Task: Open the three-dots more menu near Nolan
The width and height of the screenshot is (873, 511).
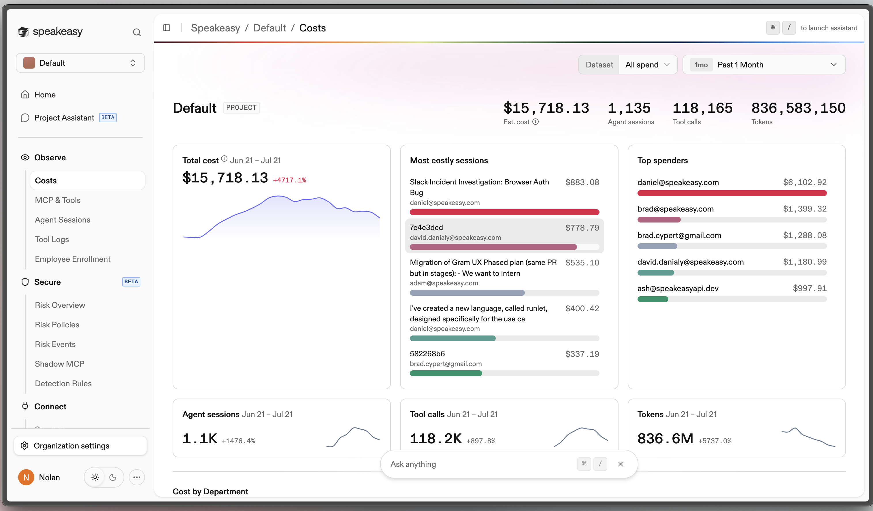Action: [x=137, y=477]
